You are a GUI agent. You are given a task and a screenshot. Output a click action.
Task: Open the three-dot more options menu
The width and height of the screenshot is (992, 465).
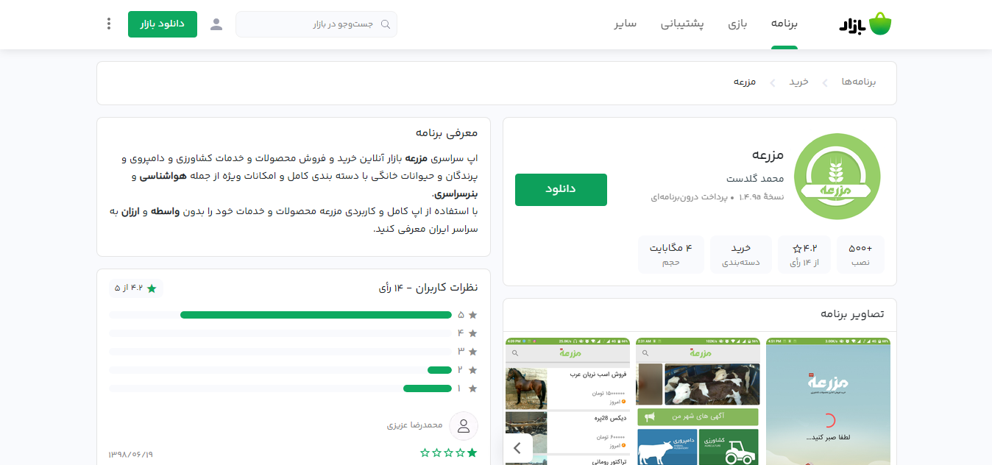109,24
